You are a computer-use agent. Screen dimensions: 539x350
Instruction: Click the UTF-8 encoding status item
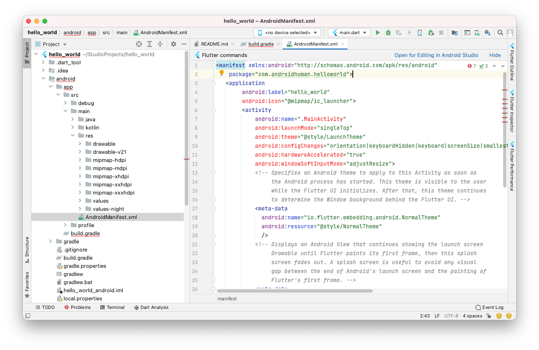click(x=451, y=316)
